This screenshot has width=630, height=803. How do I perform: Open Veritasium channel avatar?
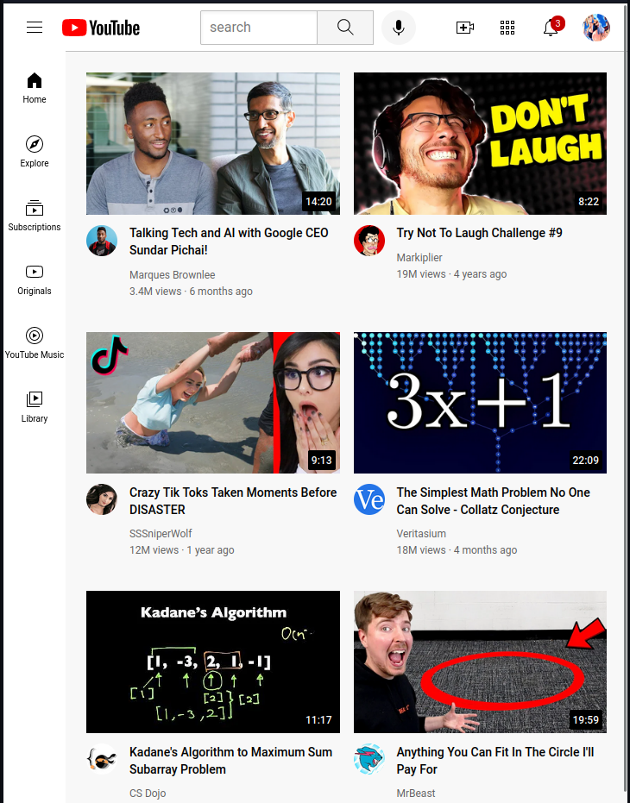pyautogui.click(x=369, y=499)
